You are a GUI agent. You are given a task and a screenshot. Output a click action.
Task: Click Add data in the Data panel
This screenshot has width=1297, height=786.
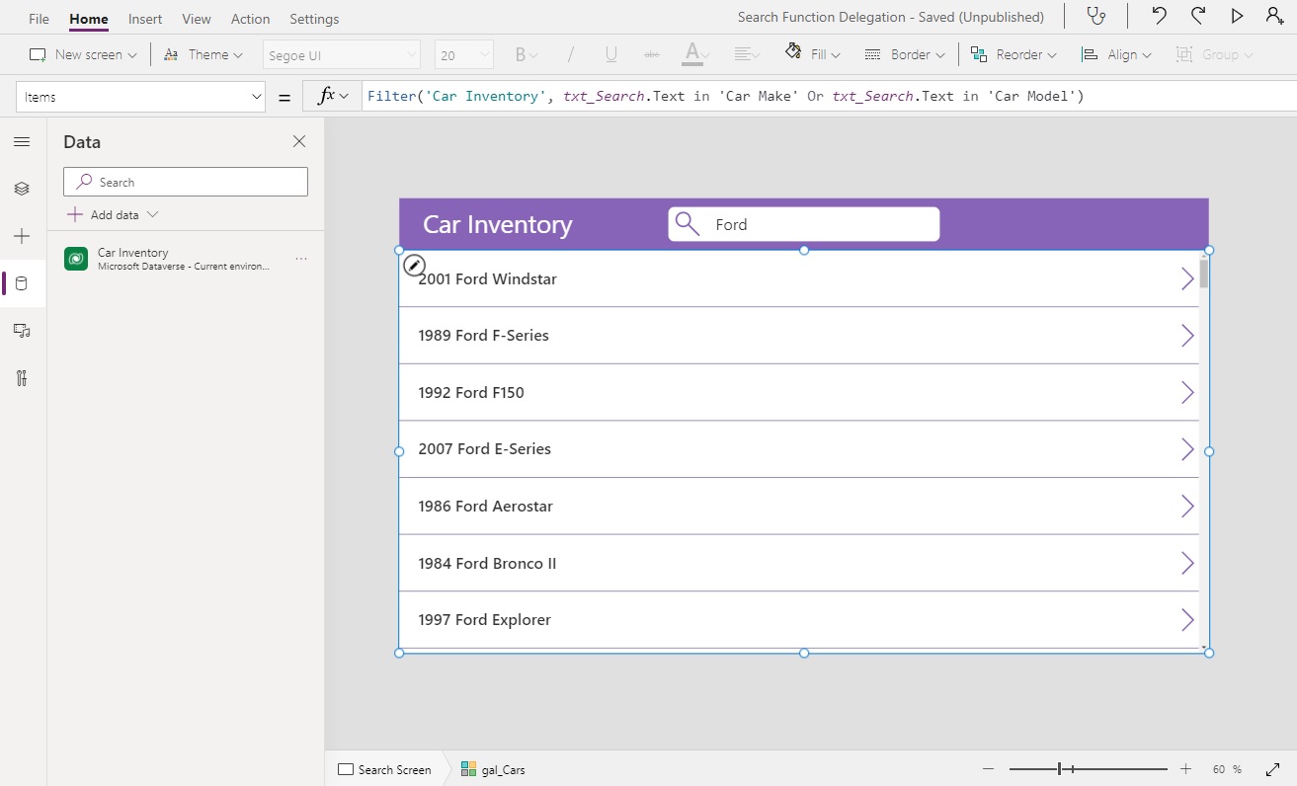point(112,214)
